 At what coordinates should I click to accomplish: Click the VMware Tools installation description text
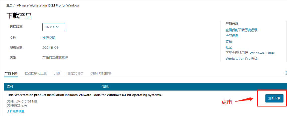tap(84, 95)
